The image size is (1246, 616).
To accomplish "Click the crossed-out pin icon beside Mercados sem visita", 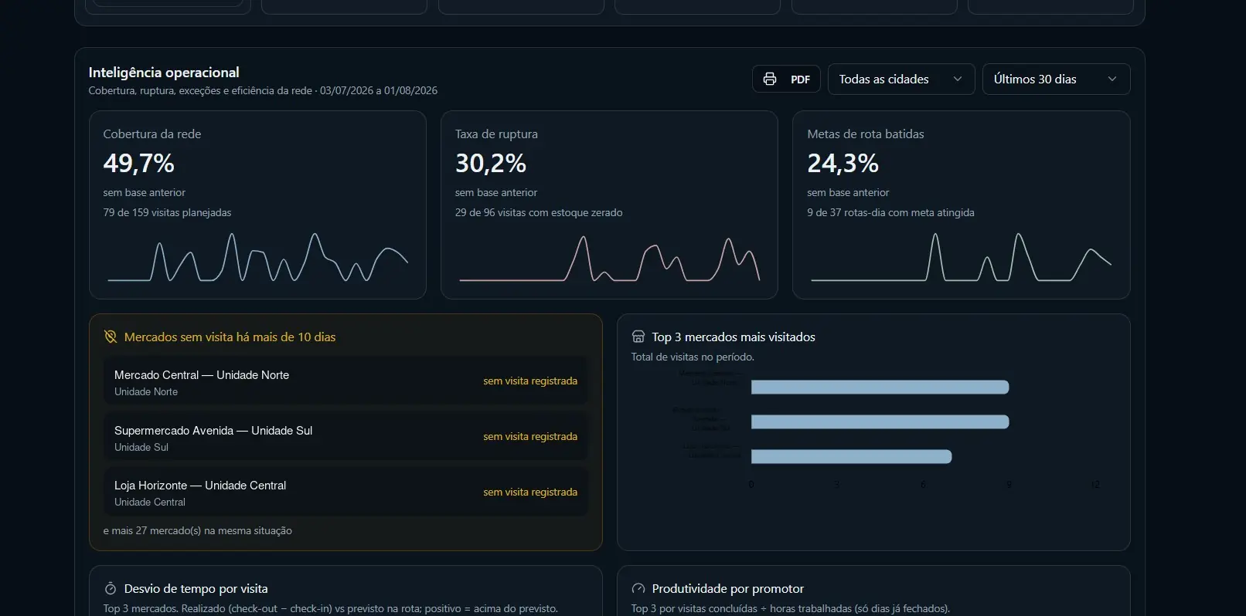I will [x=111, y=337].
